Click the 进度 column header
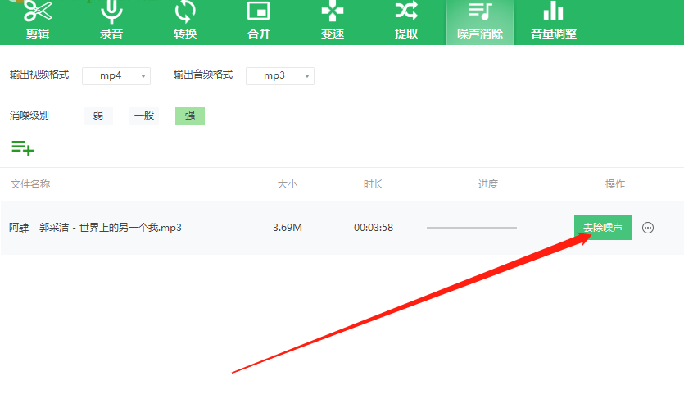684x417 pixels. (487, 184)
